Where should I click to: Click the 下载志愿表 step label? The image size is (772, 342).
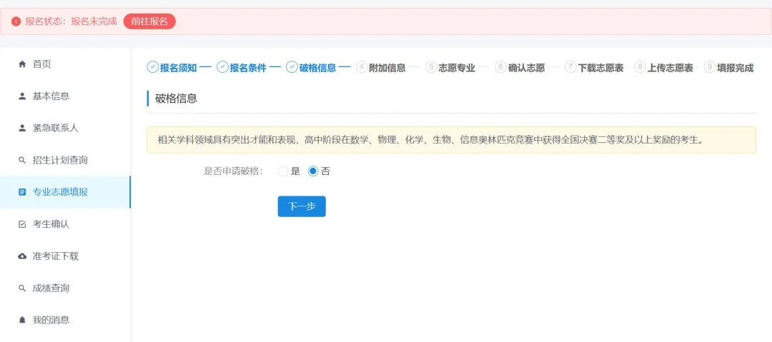(600, 69)
